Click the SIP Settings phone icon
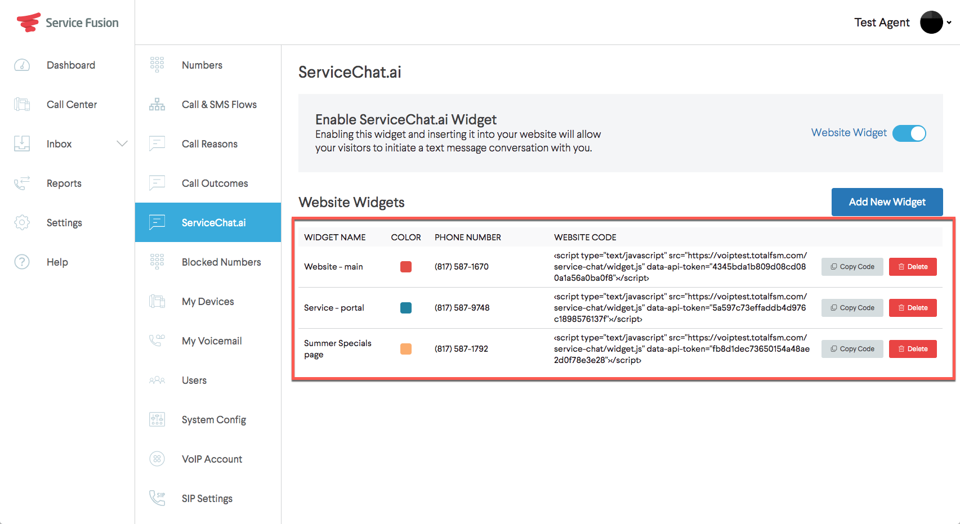The height and width of the screenshot is (524, 960). pos(157,498)
